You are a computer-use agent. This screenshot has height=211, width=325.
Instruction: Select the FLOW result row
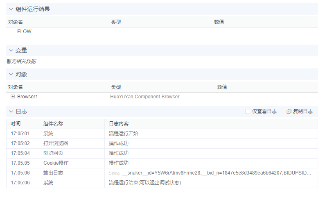[24, 32]
